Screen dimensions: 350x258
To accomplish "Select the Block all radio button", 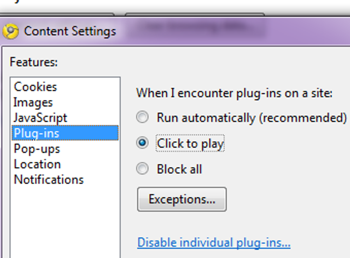I will tap(142, 168).
